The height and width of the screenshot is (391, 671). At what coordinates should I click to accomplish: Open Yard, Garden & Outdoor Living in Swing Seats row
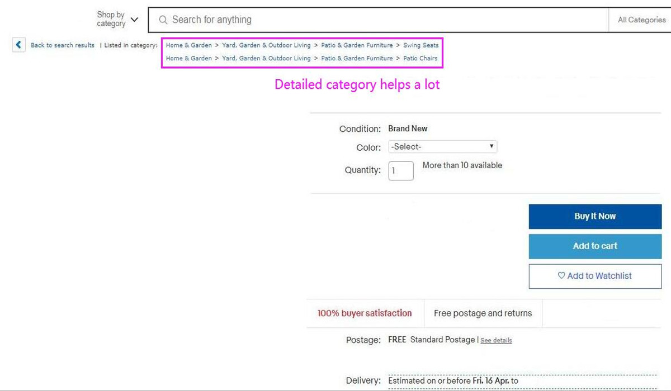coord(266,45)
